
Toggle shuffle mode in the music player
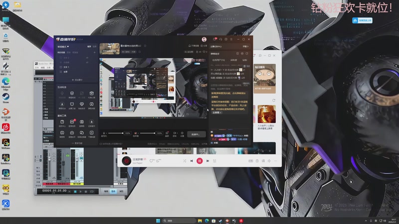[185, 161]
